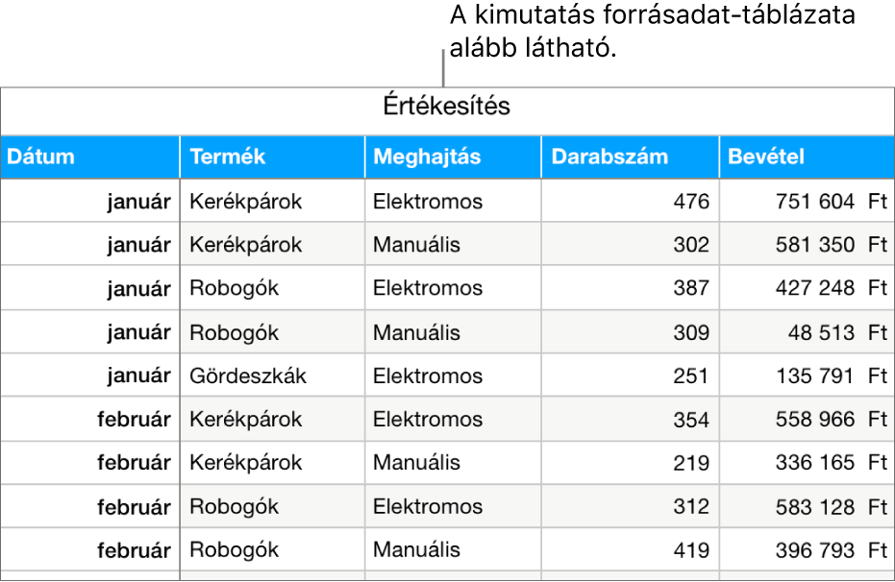Select the cell with quantity 476
Image resolution: width=895 pixels, height=582 pixels.
690,202
